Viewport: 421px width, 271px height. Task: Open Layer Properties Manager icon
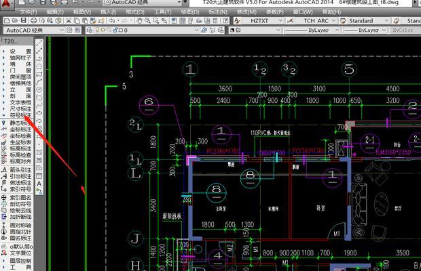pyautogui.click(x=90, y=30)
